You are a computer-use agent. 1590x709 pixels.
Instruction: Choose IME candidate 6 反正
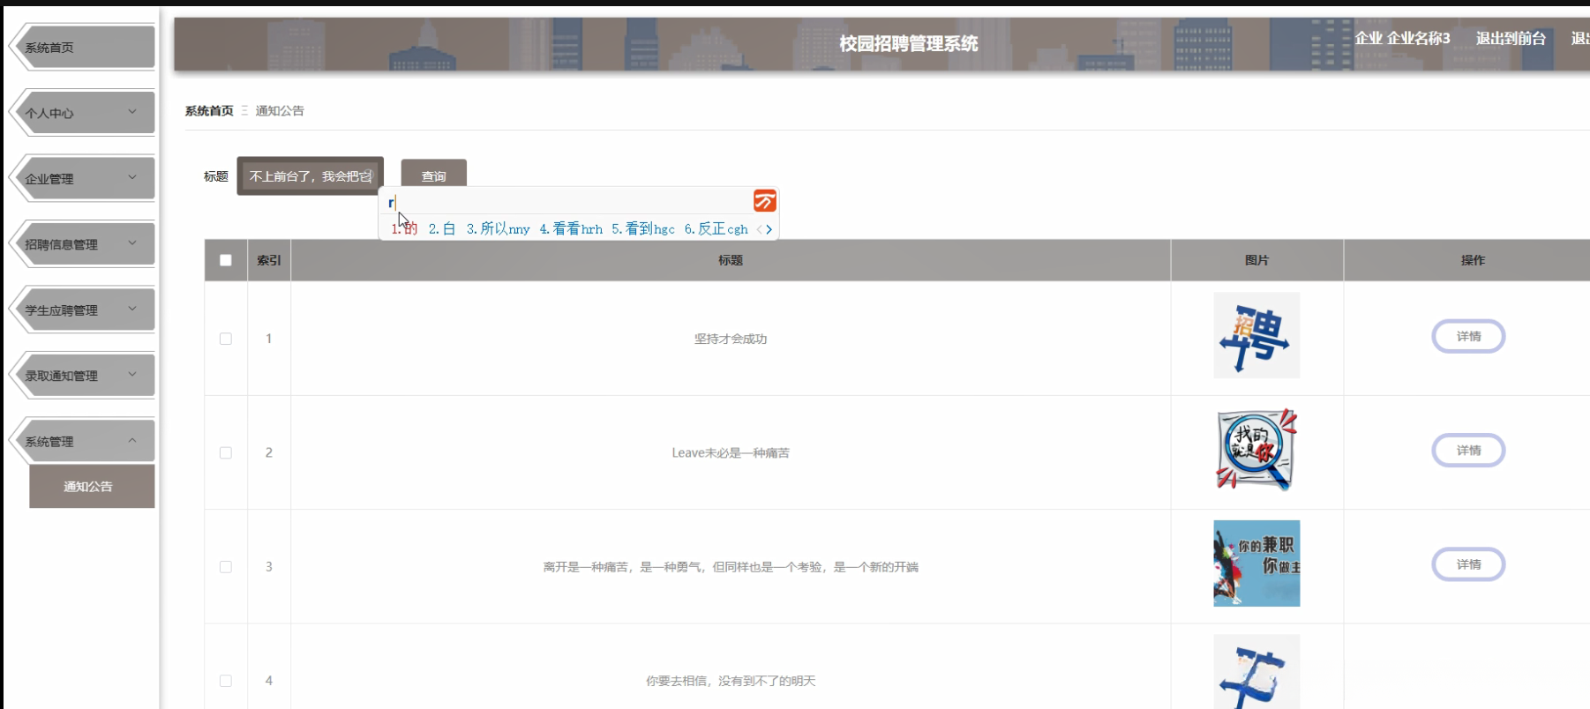tap(716, 229)
